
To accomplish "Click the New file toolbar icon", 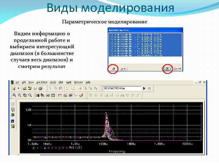I will (14, 88).
